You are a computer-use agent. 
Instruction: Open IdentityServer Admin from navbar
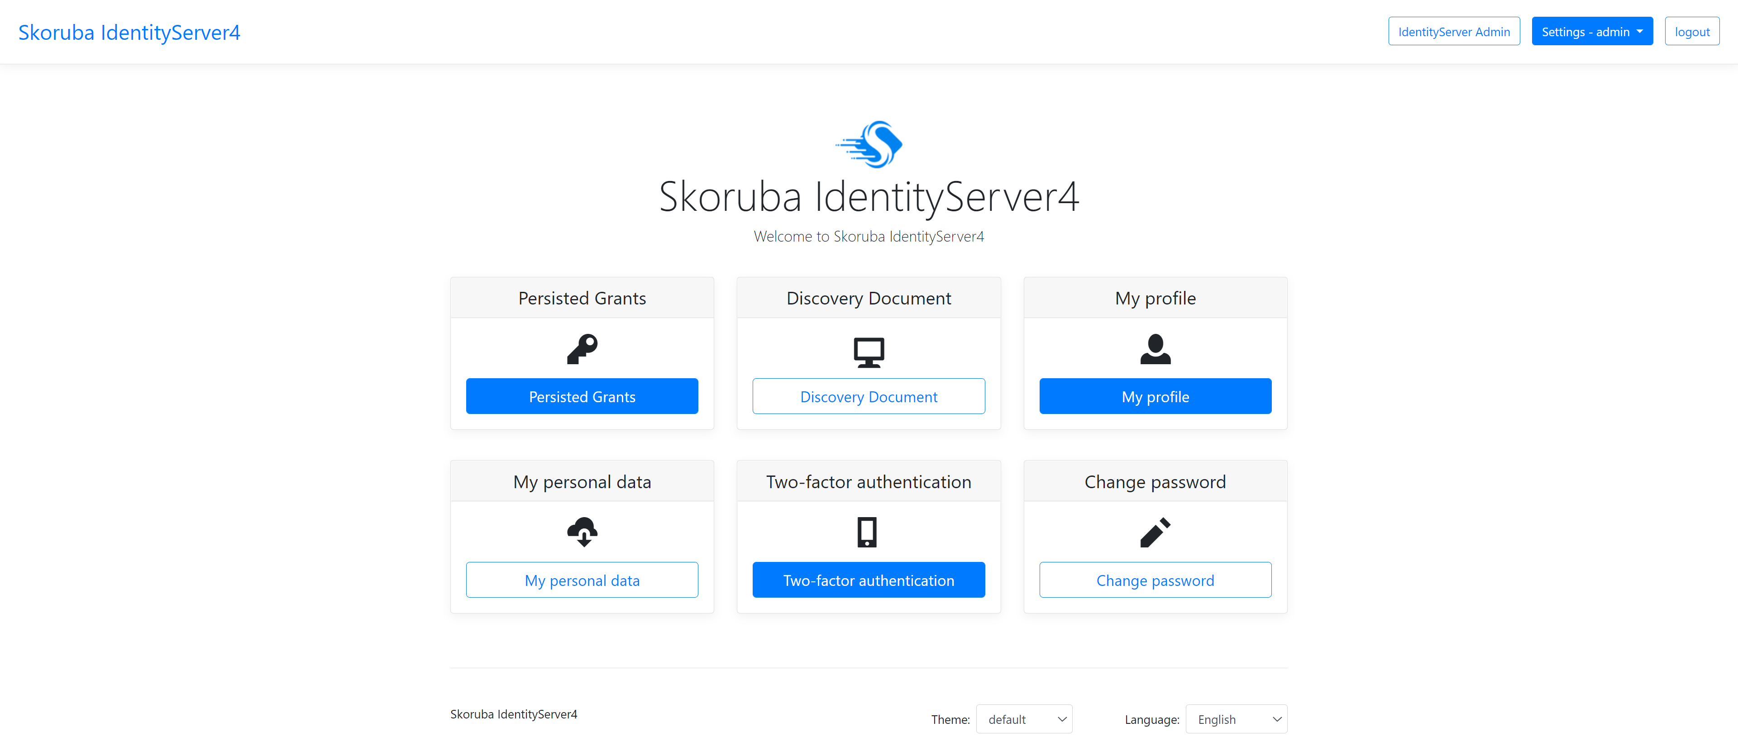point(1453,32)
